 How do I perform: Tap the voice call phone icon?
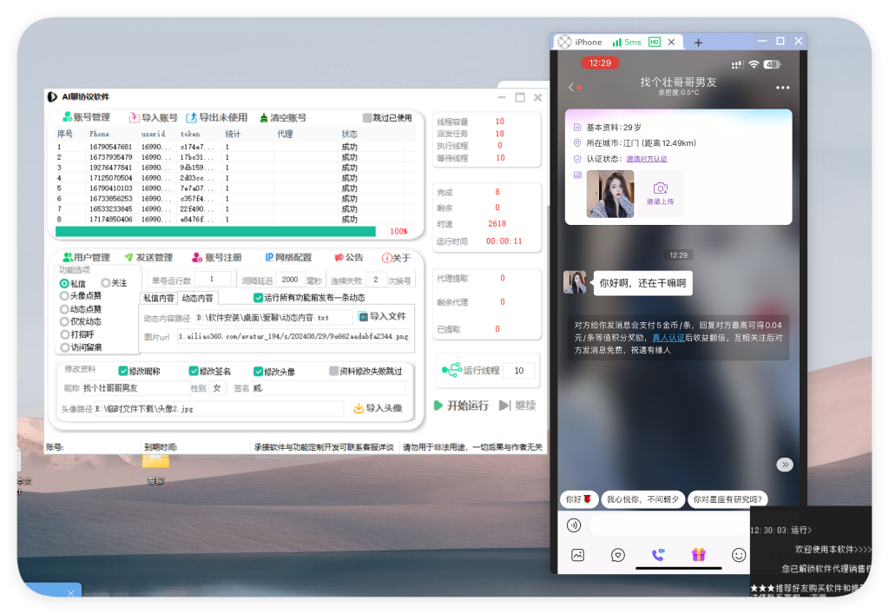[657, 554]
